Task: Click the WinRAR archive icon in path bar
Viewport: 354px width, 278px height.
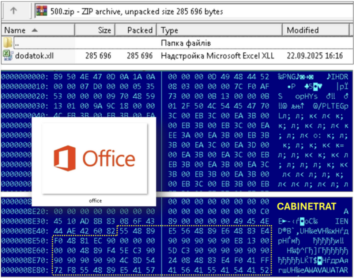Action: click(x=41, y=11)
